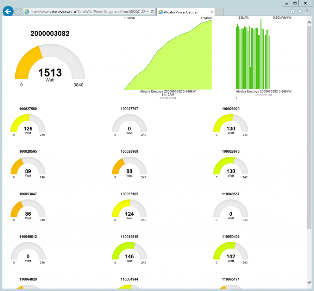The width and height of the screenshot is (314, 291).
Task: Click the 110053402 gauge showing 142 Watt
Action: 231,253
